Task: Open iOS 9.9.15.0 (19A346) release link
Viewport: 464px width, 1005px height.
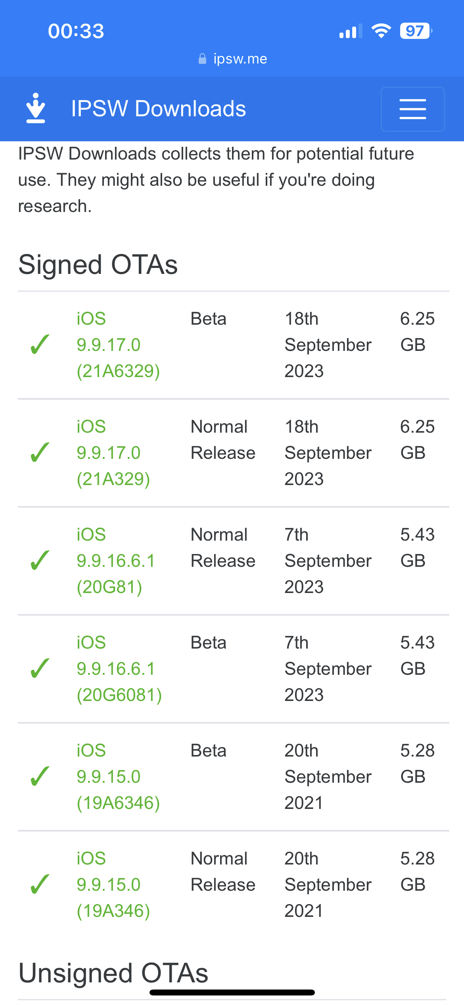Action: 113,885
